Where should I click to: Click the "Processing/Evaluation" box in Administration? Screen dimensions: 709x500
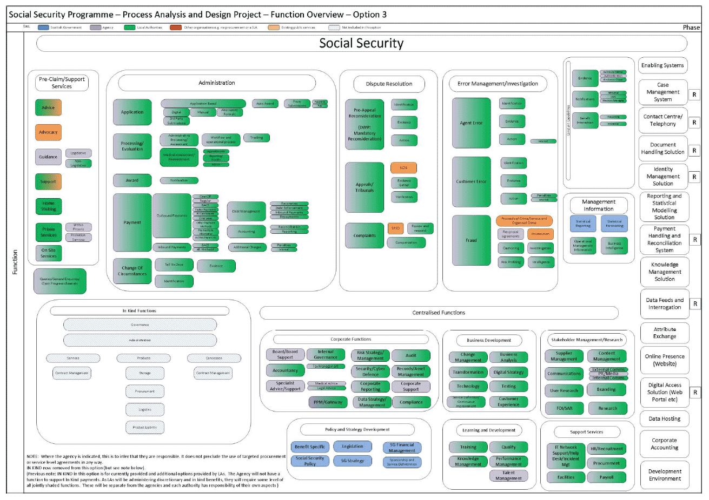coord(132,146)
